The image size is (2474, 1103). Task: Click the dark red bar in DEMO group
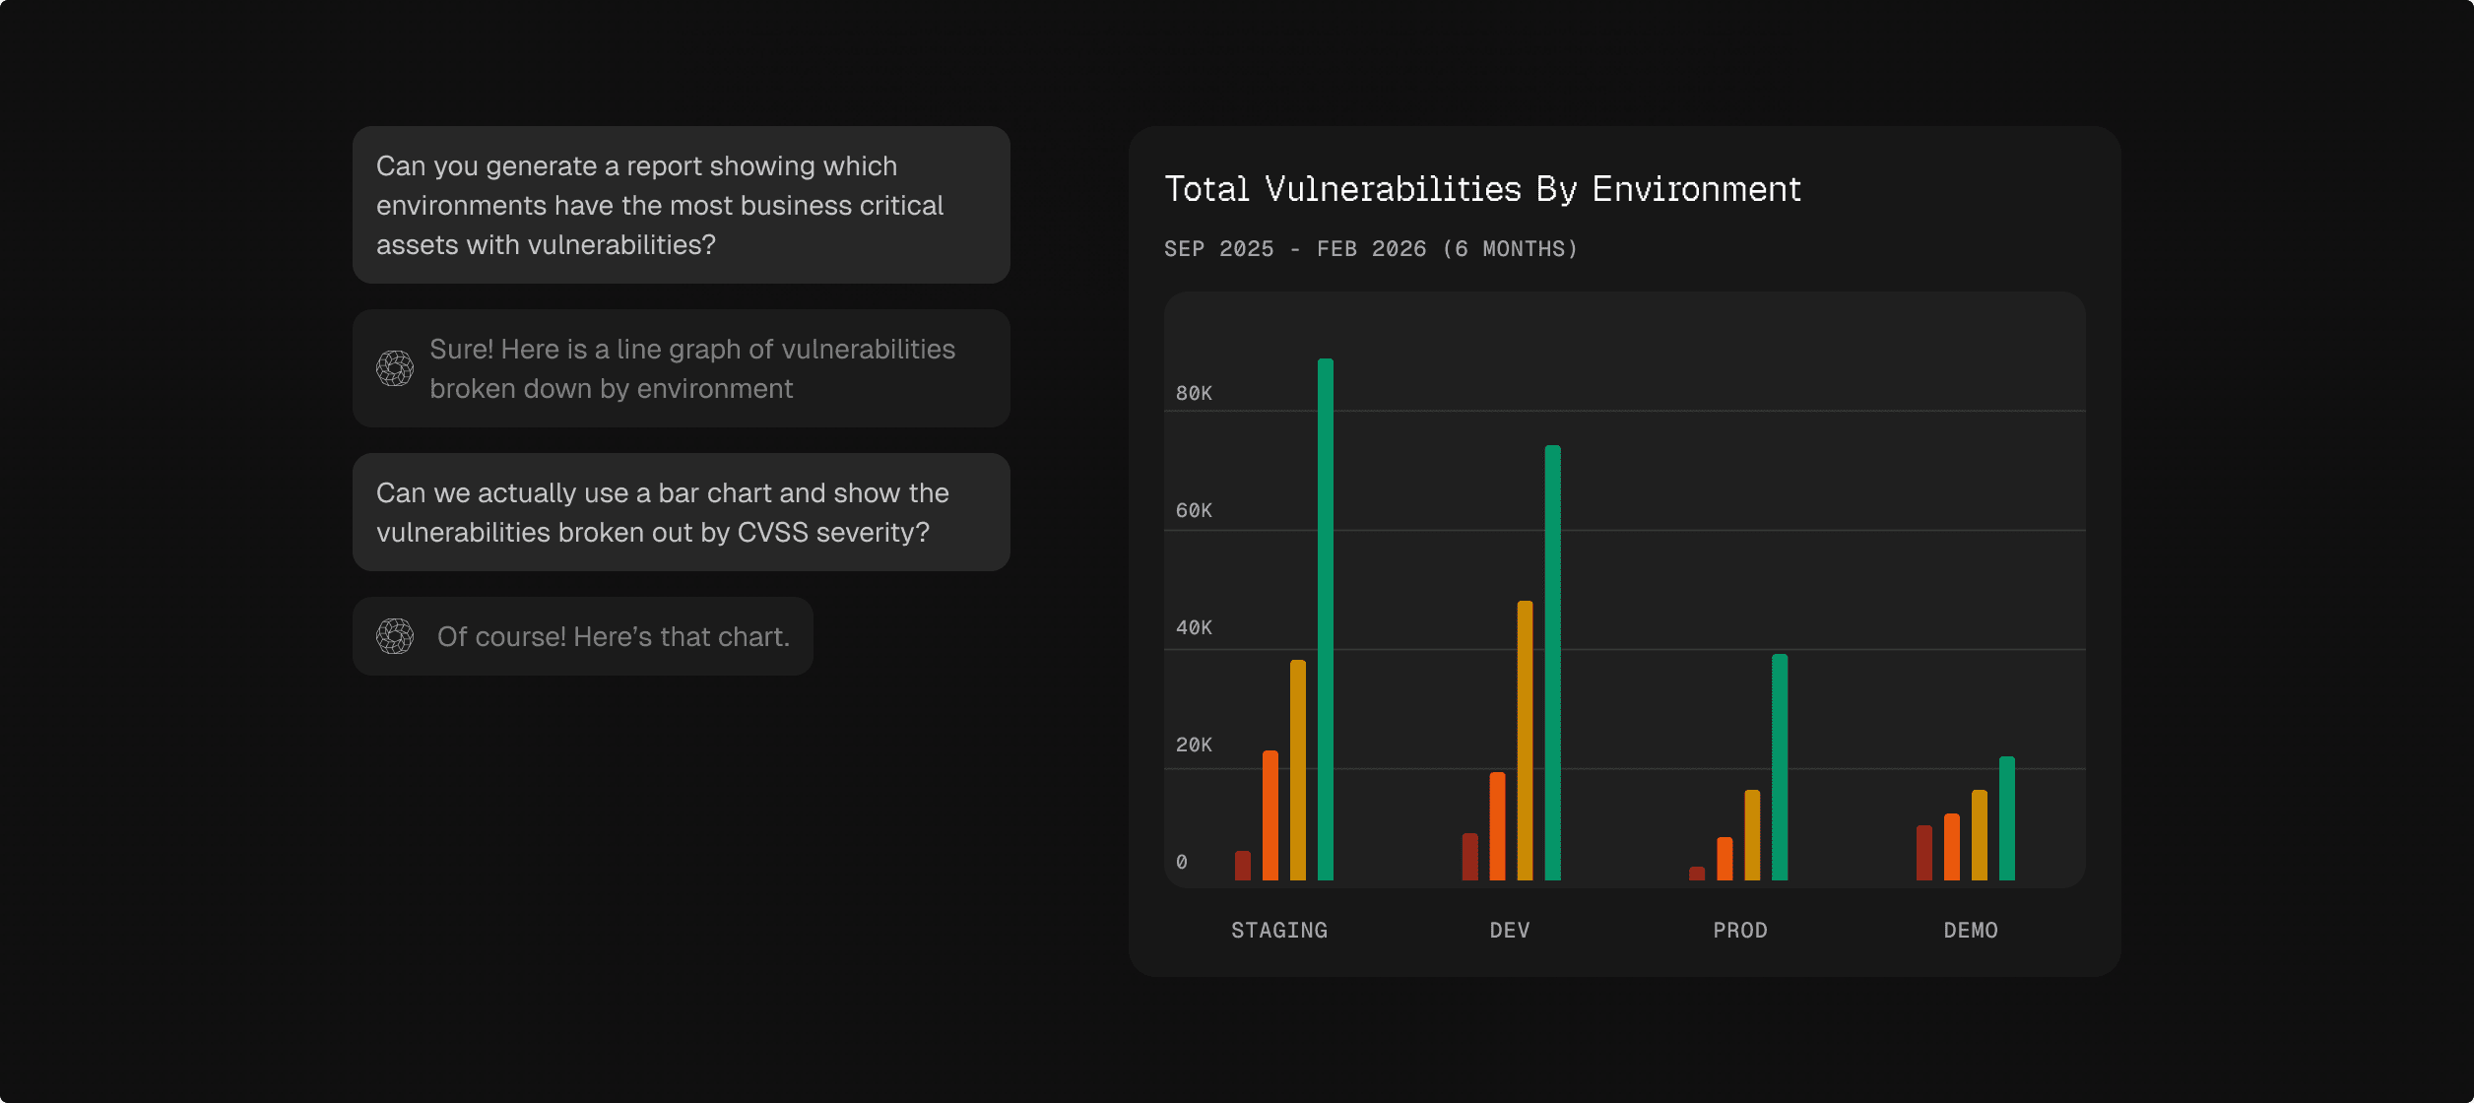(x=1923, y=853)
